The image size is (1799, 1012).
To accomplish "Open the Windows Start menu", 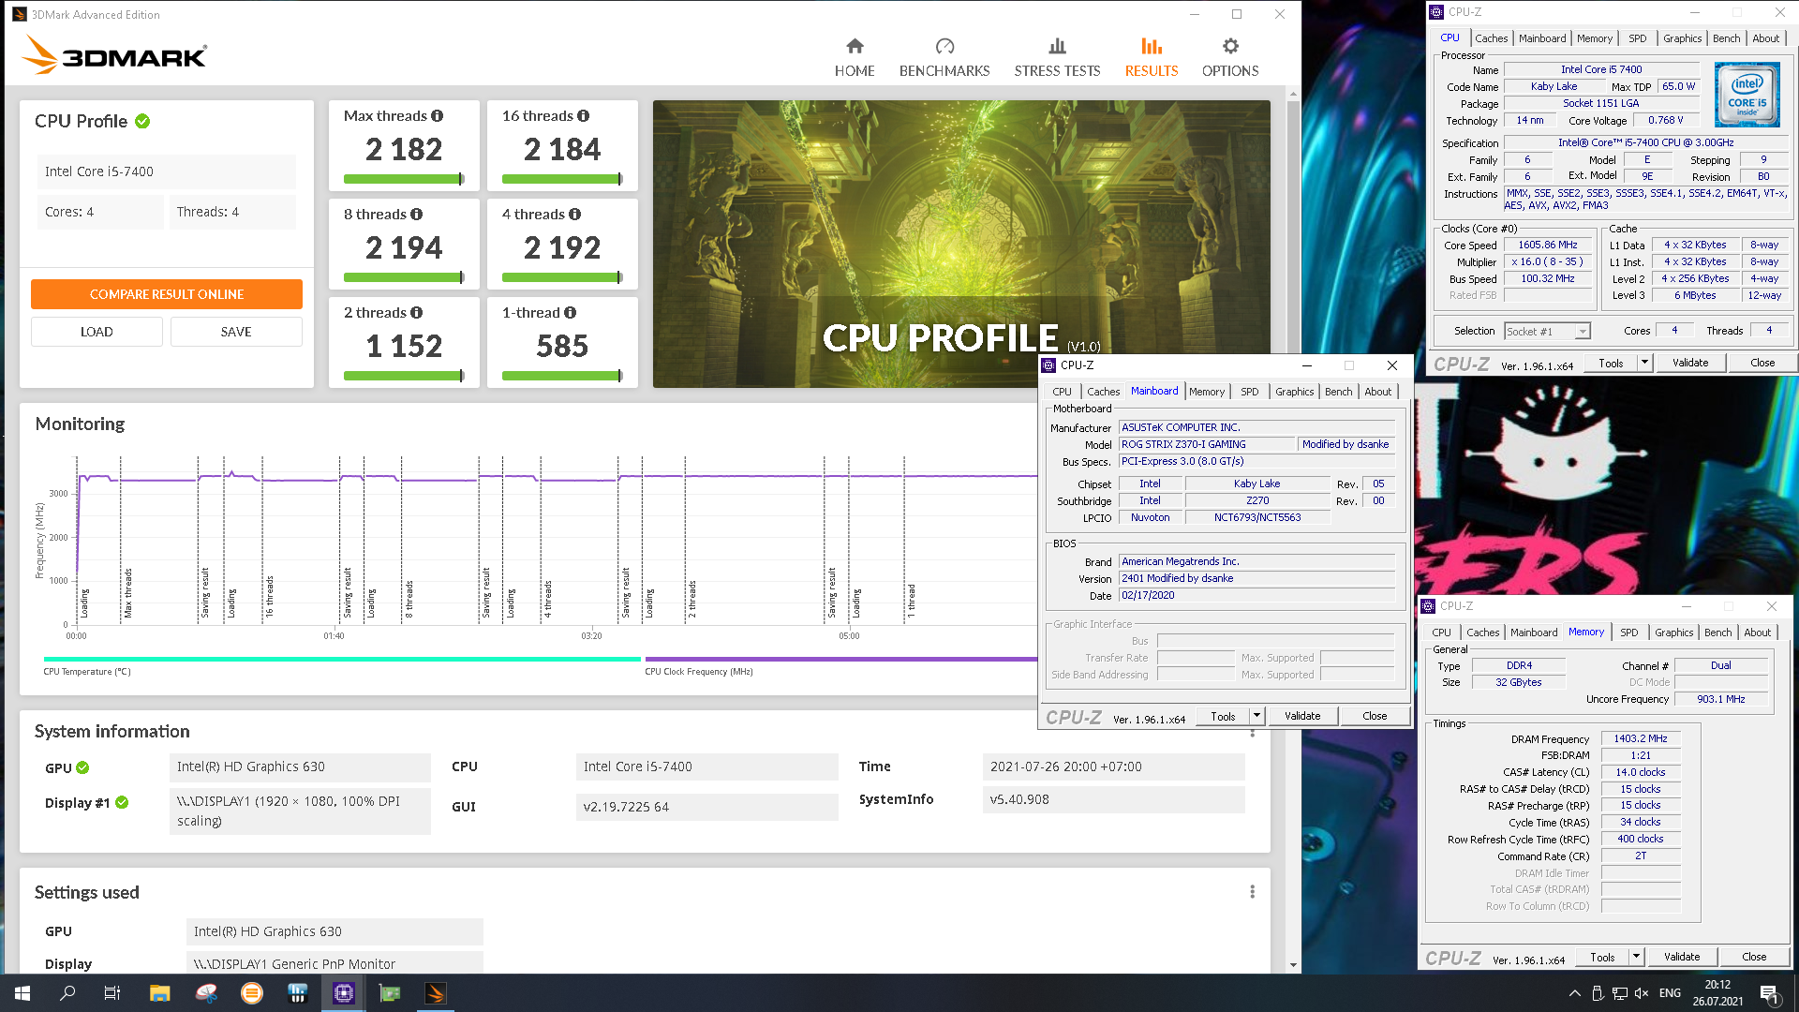I will [x=22, y=993].
